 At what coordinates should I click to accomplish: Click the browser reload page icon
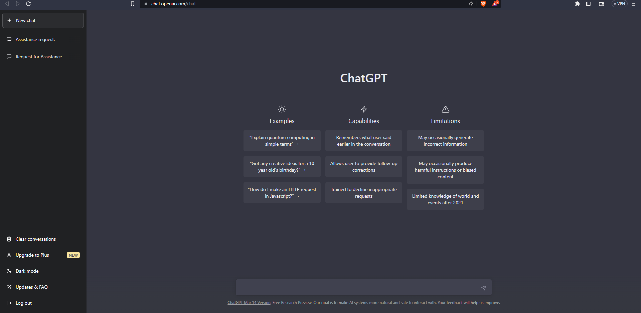tap(28, 4)
